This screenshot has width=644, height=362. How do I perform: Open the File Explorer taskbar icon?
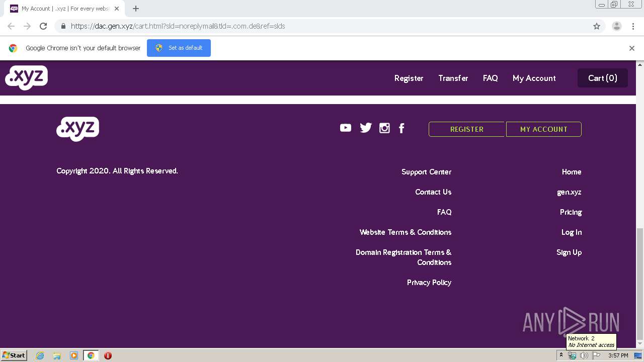tap(57, 355)
